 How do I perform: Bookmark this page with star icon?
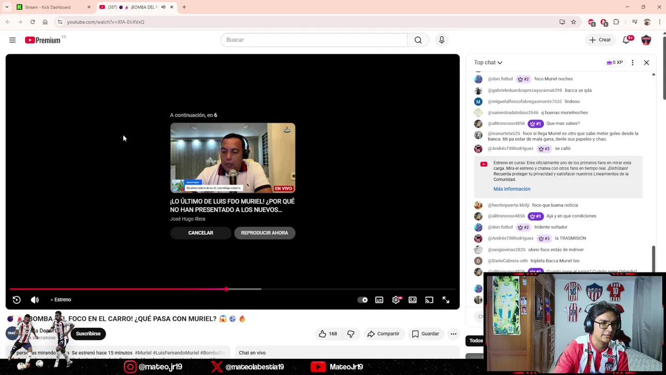(x=573, y=22)
